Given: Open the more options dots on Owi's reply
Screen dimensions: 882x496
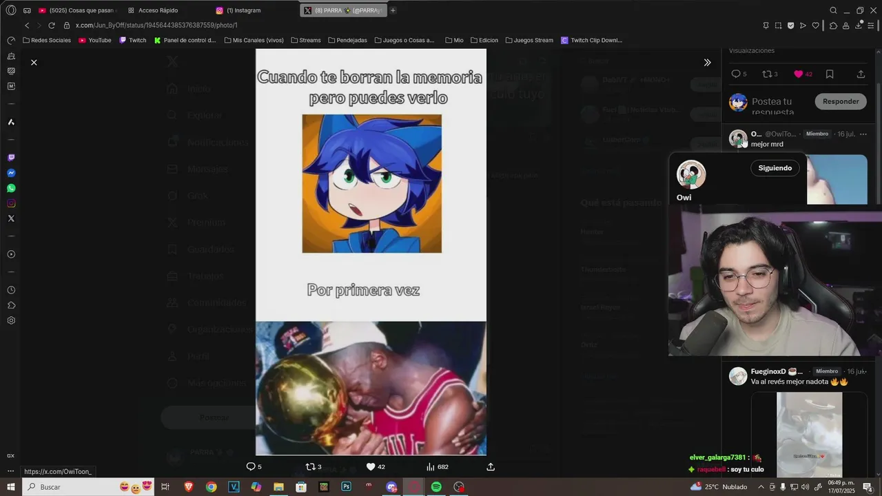Looking at the screenshot, I should coord(863,134).
